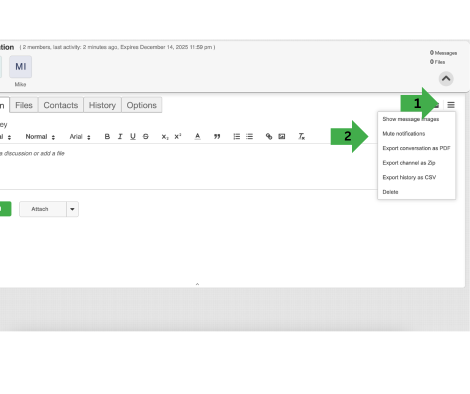Toggle italic formatting
The width and height of the screenshot is (470, 394).
pyautogui.click(x=120, y=136)
